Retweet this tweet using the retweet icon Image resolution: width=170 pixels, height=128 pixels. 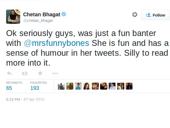tap(25, 73)
